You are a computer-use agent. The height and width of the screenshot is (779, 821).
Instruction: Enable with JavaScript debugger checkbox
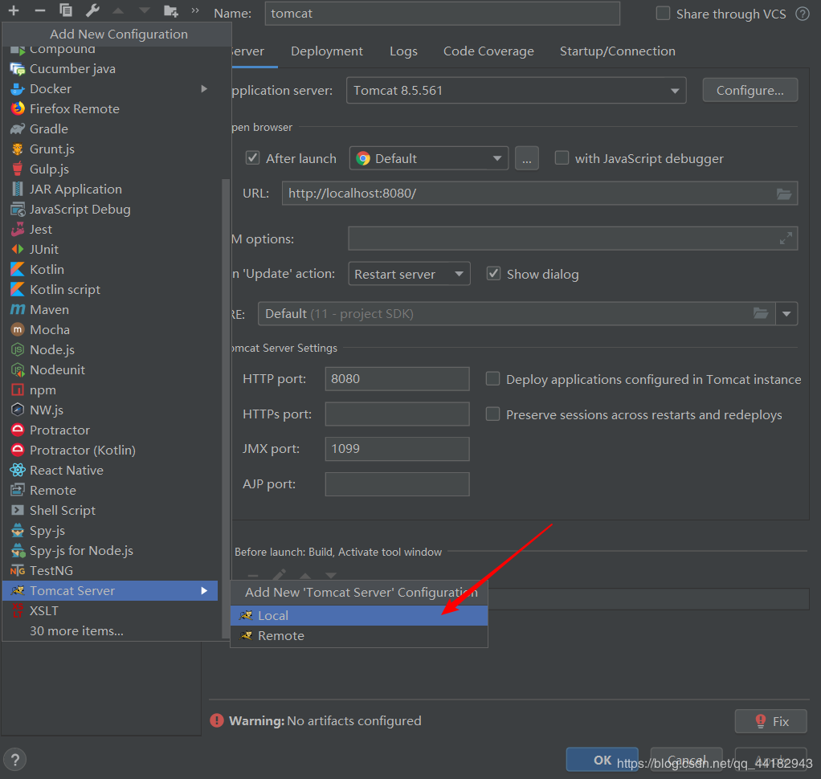point(562,157)
